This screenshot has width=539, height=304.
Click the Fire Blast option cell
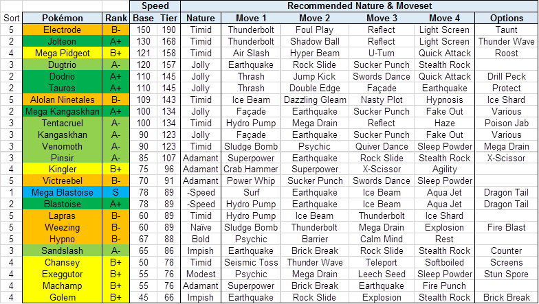[x=506, y=228]
